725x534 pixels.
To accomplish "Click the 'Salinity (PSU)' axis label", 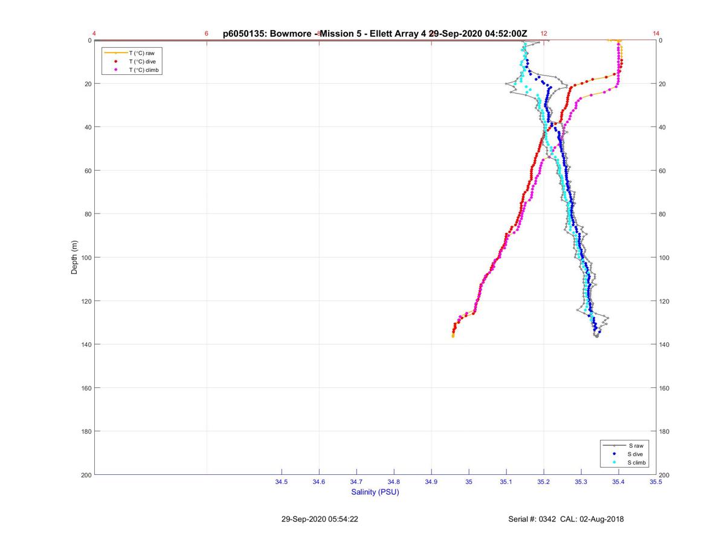I will 375,492.
